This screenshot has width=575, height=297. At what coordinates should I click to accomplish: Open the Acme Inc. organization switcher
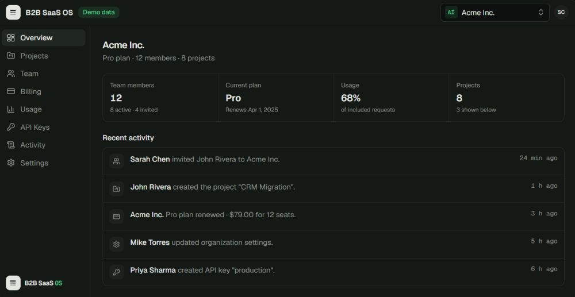(x=494, y=13)
